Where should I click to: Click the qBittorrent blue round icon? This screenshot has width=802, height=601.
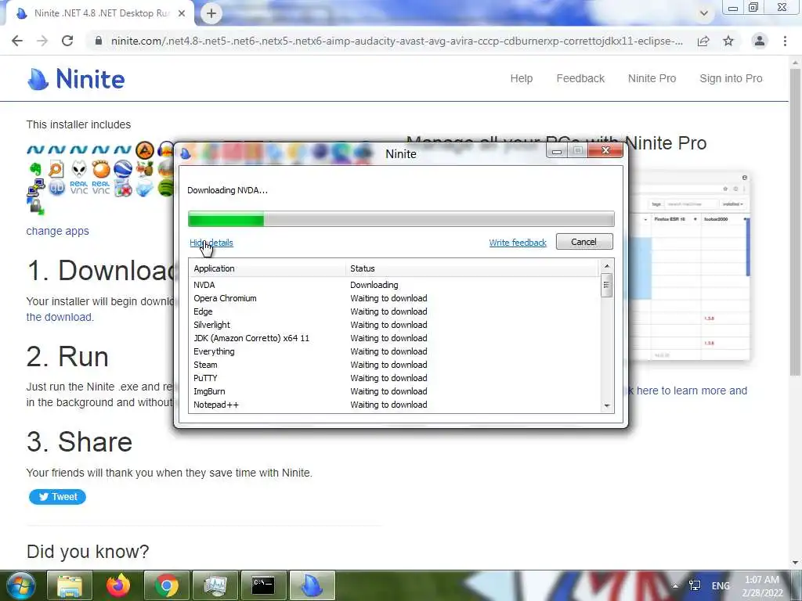pyautogui.click(x=56, y=188)
